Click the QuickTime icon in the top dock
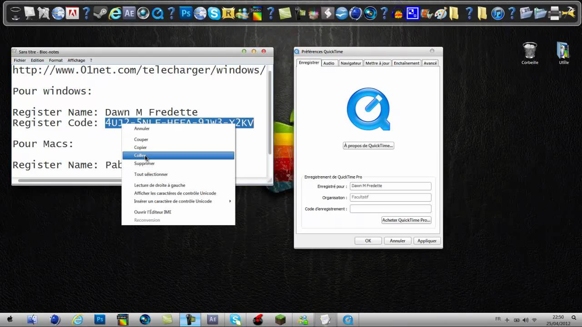The width and height of the screenshot is (582, 327). point(157,13)
